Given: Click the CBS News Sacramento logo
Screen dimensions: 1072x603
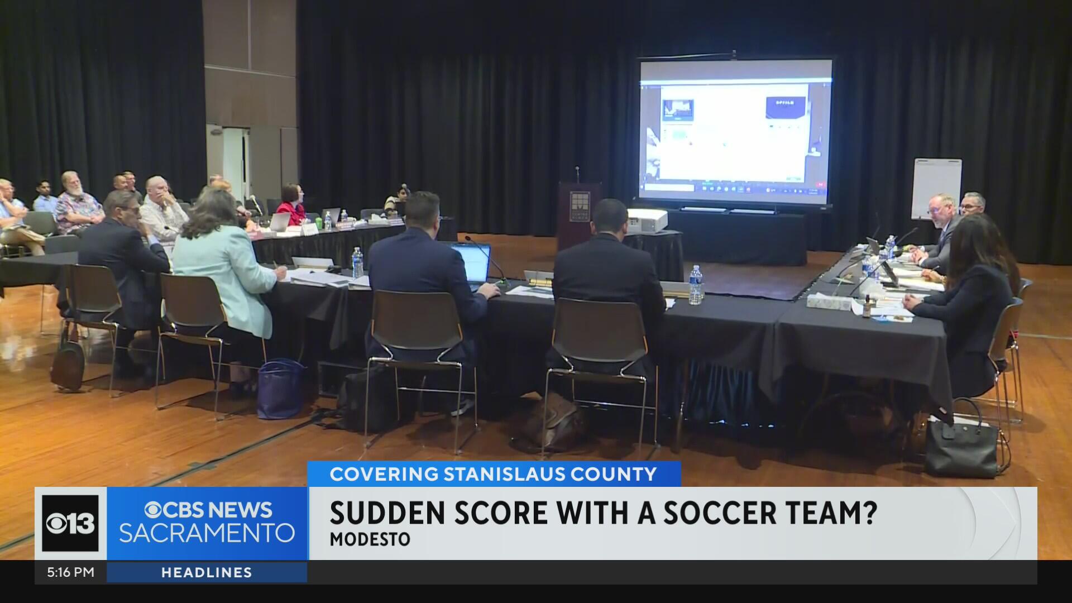Looking at the screenshot, I should [207, 522].
